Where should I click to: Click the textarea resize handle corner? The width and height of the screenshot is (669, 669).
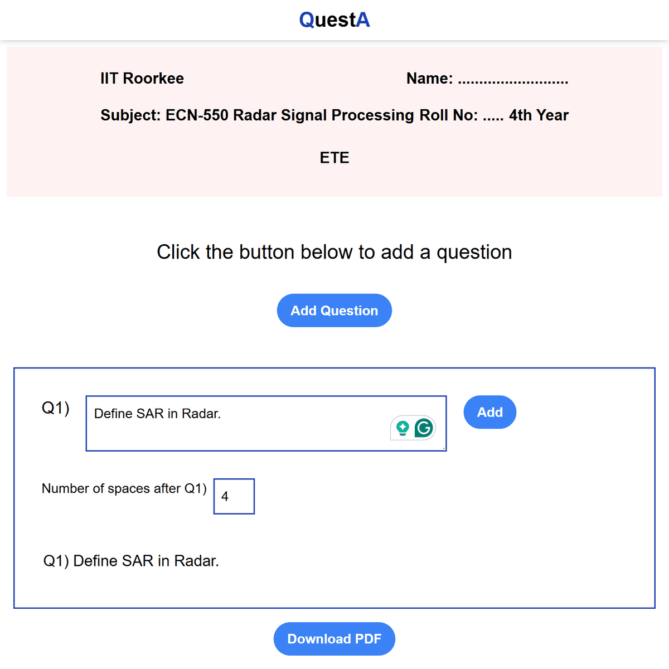click(443, 448)
